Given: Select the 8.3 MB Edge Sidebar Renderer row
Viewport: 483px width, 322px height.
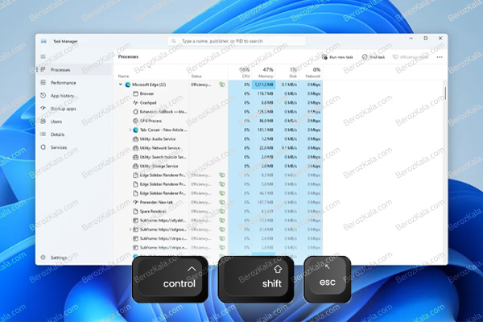Looking at the screenshot, I should [220, 175].
